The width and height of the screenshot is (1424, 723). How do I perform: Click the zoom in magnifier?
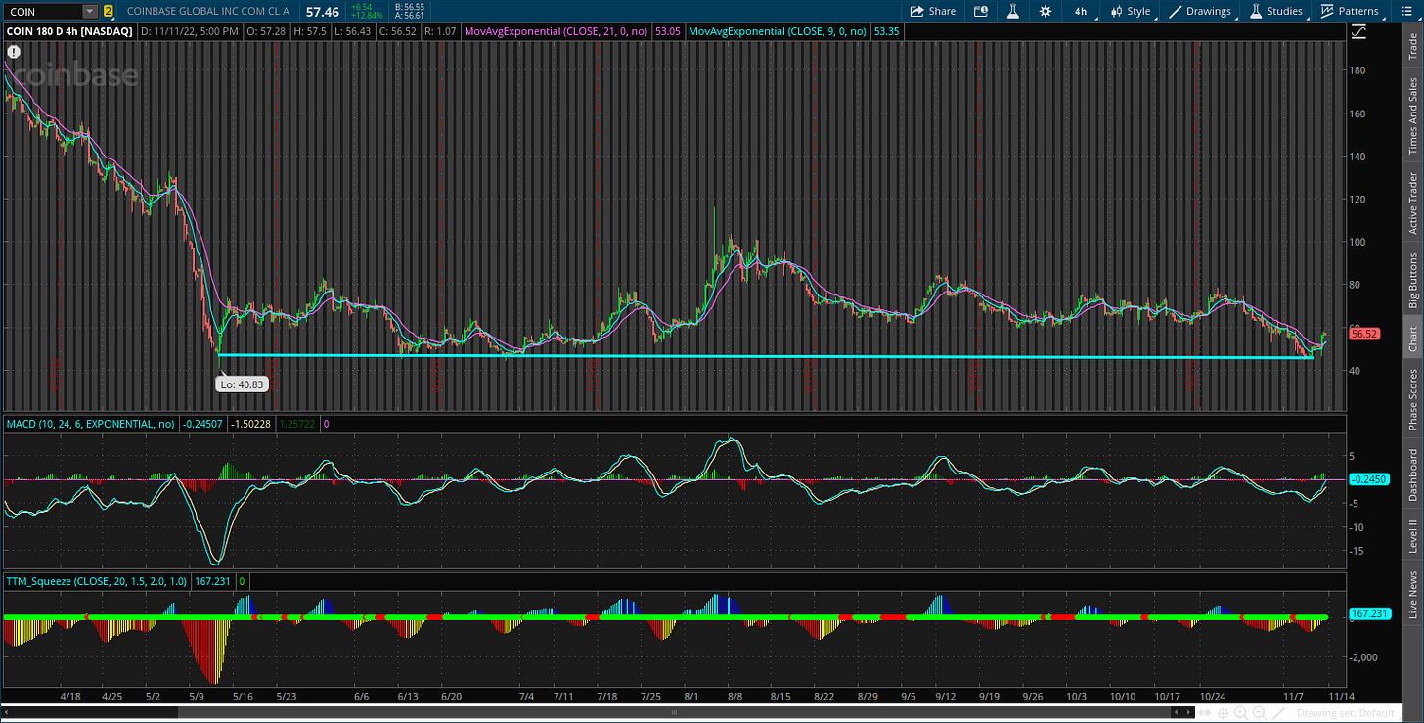coord(1240,713)
